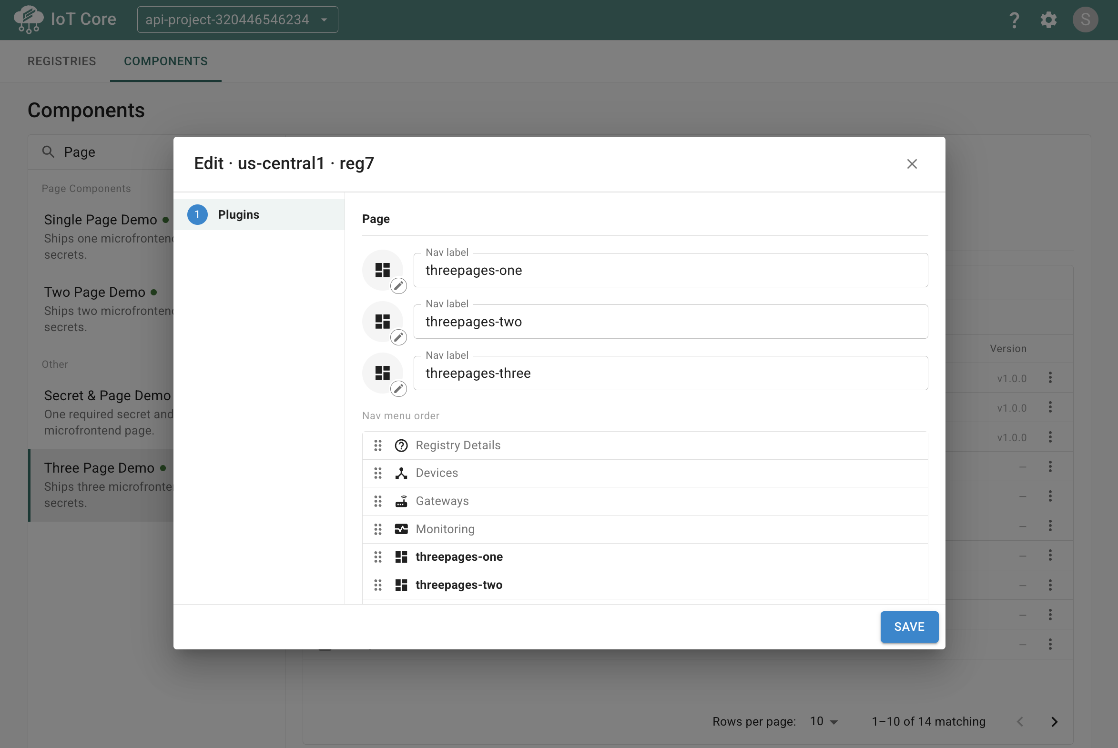Edit icon for threepages-one page
Image resolution: width=1118 pixels, height=748 pixels.
(398, 286)
